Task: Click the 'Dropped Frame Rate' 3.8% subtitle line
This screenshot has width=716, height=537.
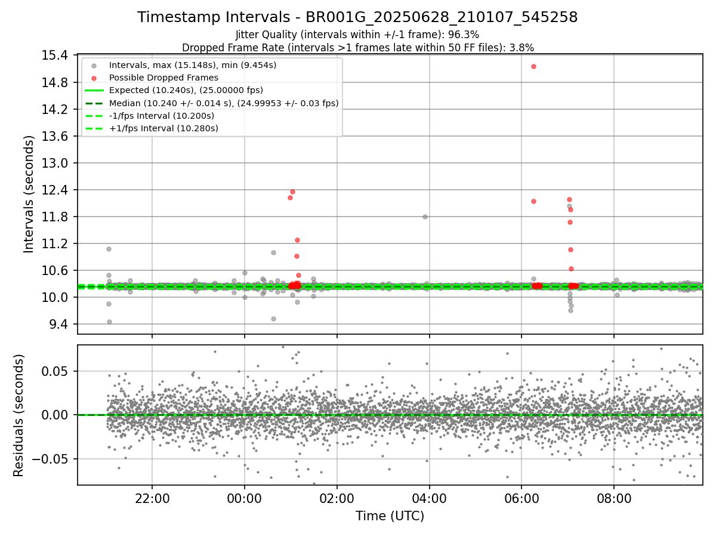Action: coord(357,48)
